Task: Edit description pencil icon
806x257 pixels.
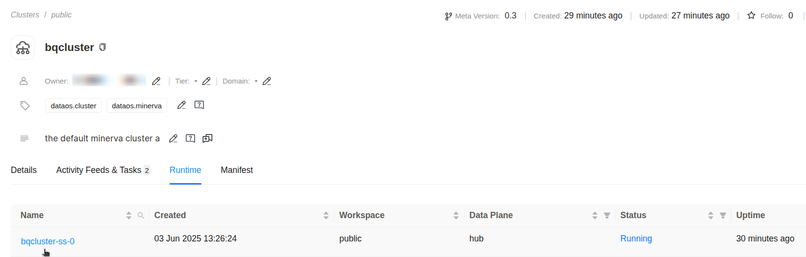Action: click(x=173, y=138)
